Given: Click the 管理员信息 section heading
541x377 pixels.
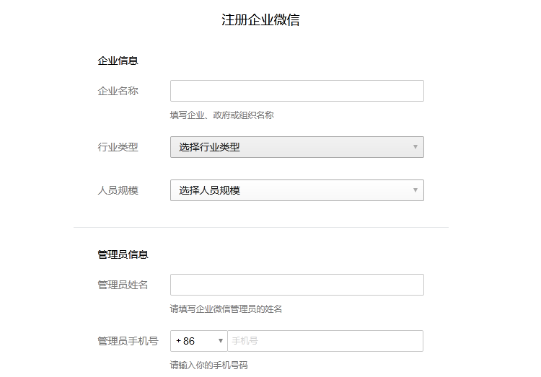Looking at the screenshot, I should coord(123,254).
